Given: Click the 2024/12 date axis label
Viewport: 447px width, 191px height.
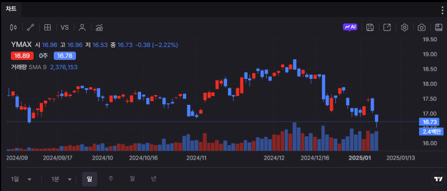Looking at the screenshot, I should pos(274,157).
